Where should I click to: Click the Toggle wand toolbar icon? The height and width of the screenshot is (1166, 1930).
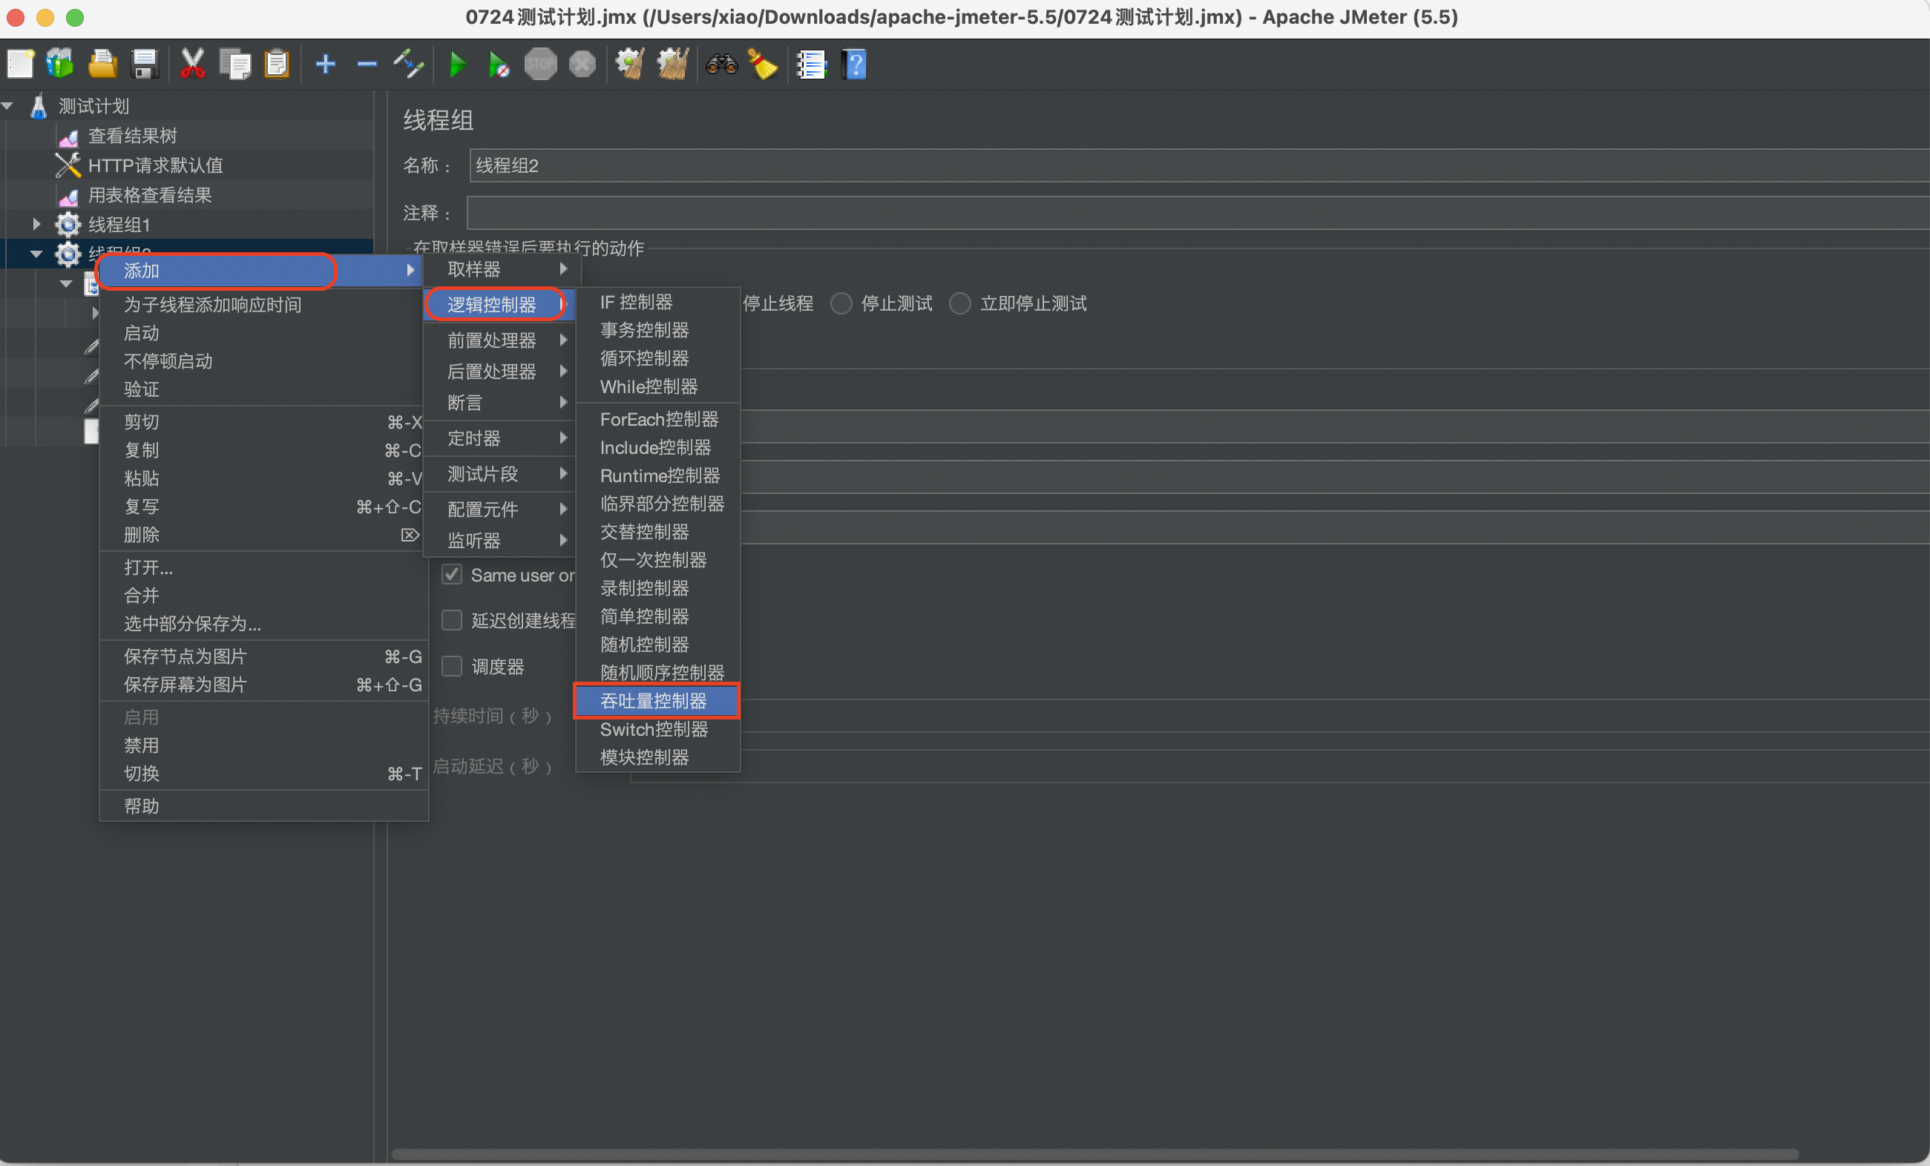point(408,65)
